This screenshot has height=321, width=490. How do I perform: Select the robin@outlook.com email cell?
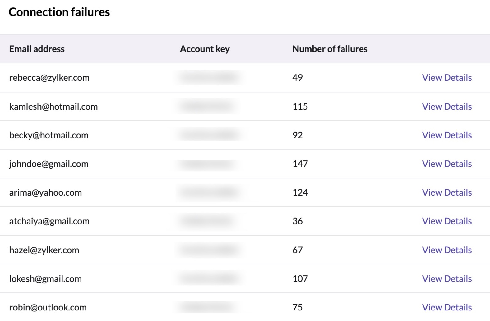pyautogui.click(x=48, y=307)
